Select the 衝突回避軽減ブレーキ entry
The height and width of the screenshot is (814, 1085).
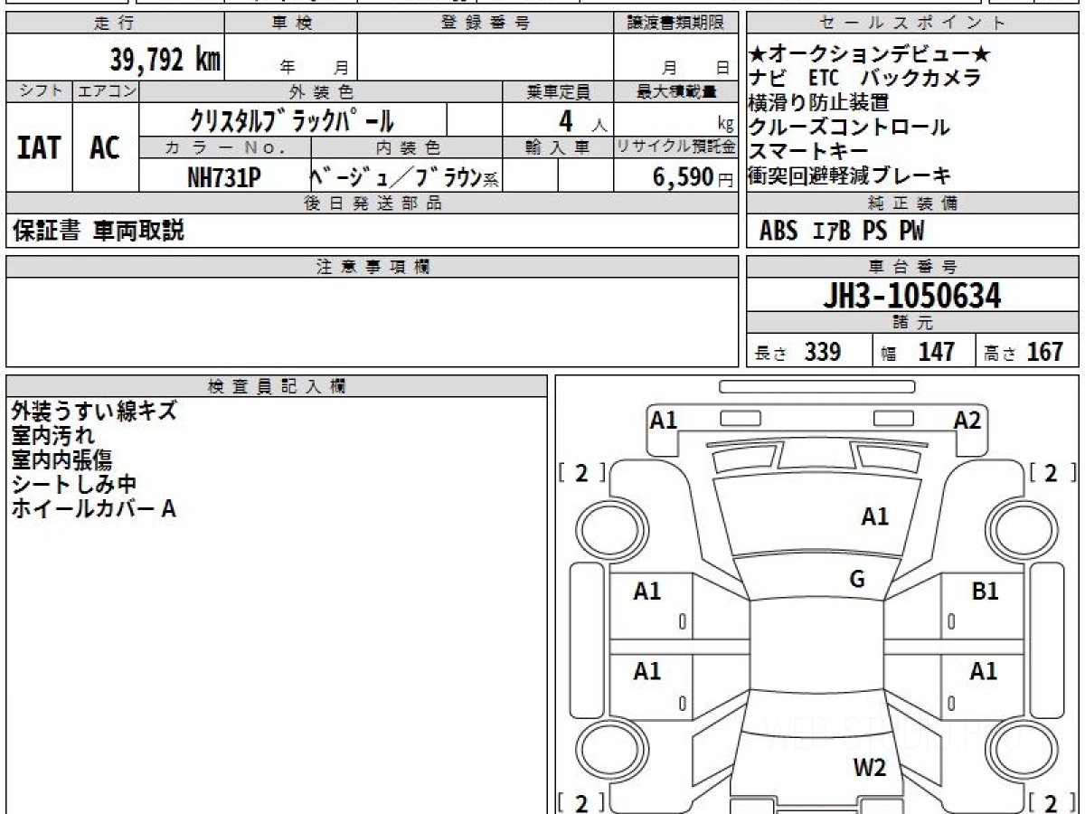pyautogui.click(x=851, y=175)
